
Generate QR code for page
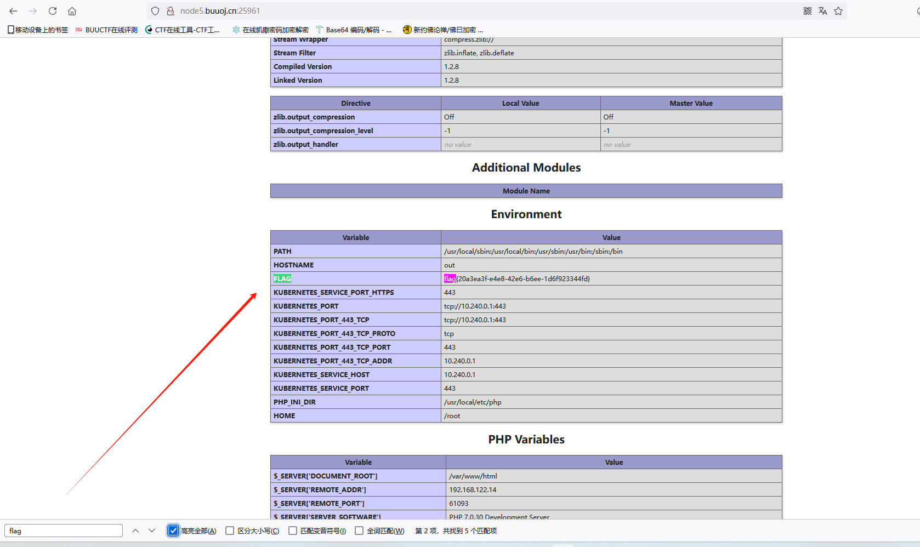(x=808, y=11)
